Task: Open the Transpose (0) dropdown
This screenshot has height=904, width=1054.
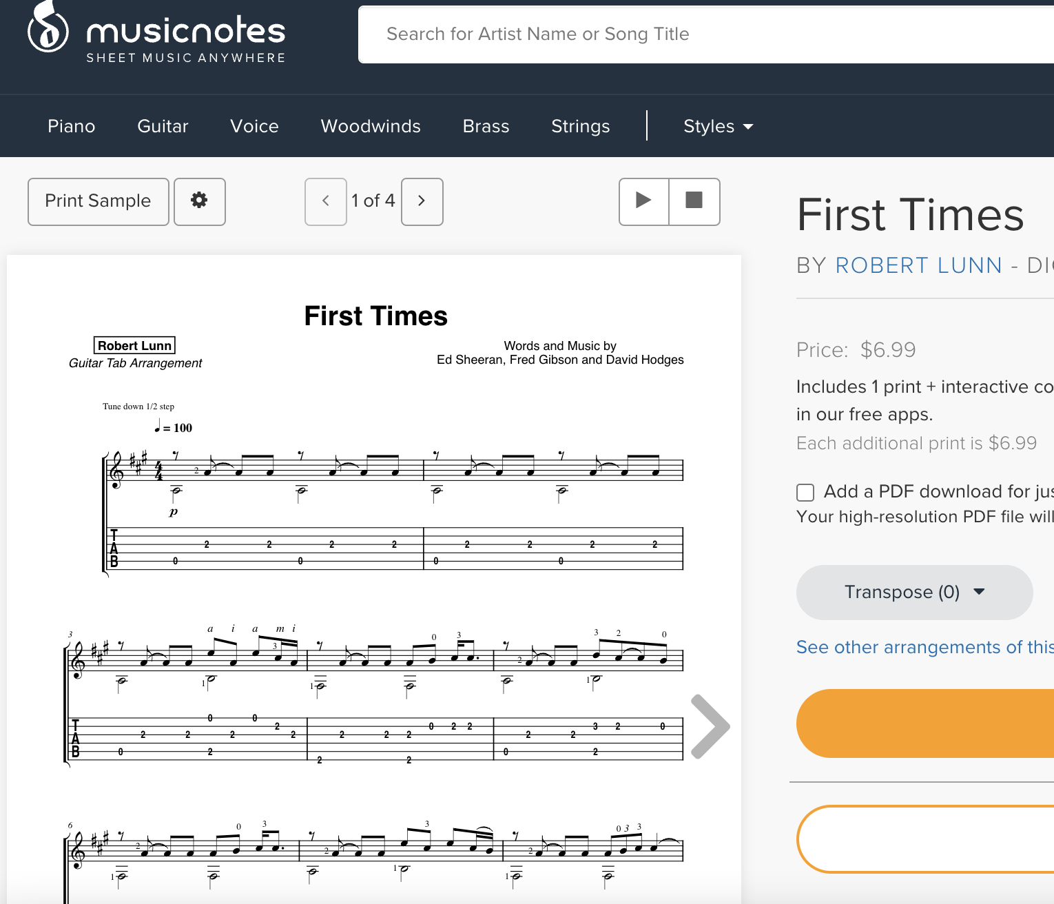Action: click(913, 592)
